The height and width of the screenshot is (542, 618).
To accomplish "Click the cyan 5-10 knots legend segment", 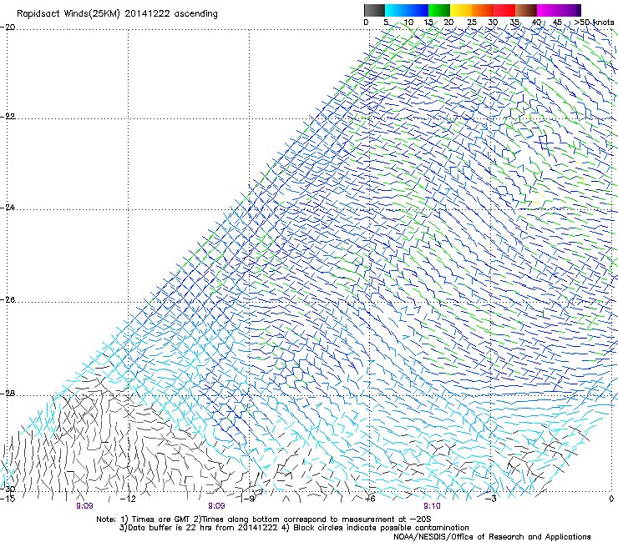I will point(396,10).
